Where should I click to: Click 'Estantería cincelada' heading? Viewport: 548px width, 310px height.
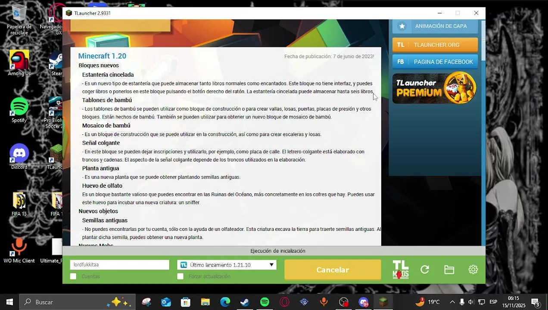point(108,74)
